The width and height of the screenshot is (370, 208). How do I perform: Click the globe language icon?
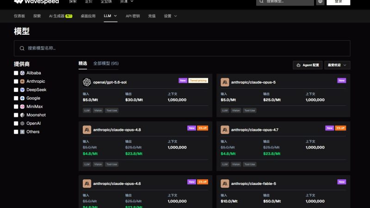[320, 1]
